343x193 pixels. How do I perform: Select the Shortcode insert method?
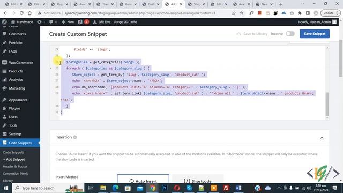point(198,180)
